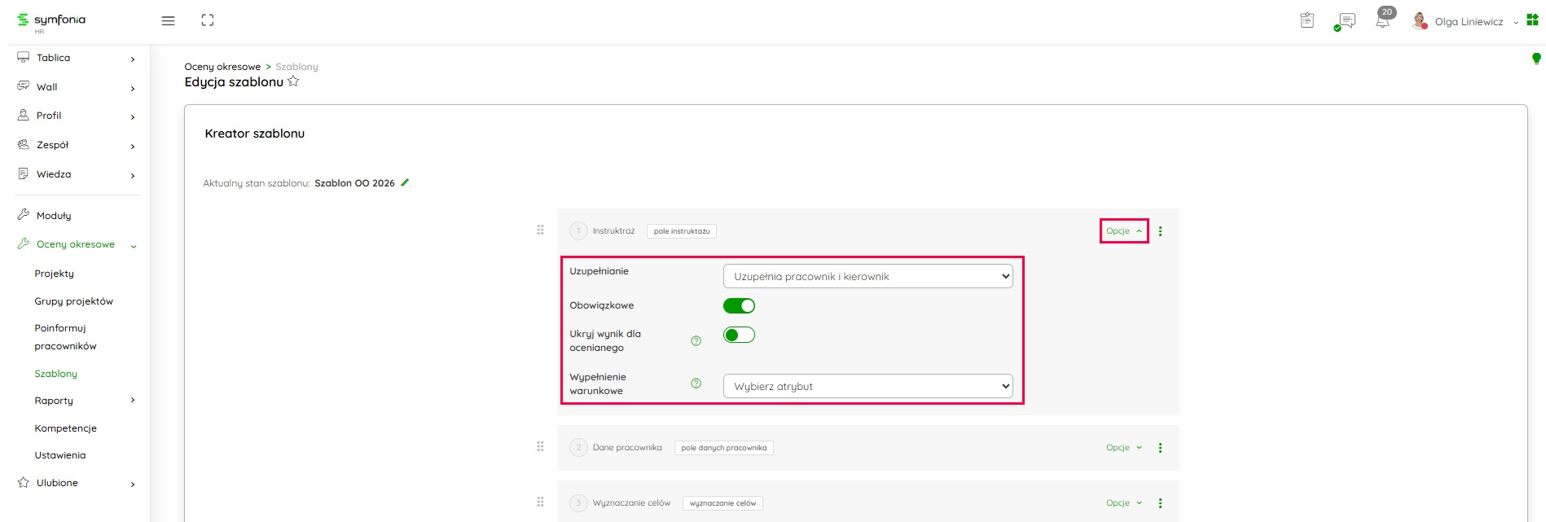Go to Oceny okresowe breadcrumb link
1546x522 pixels.
click(x=222, y=67)
